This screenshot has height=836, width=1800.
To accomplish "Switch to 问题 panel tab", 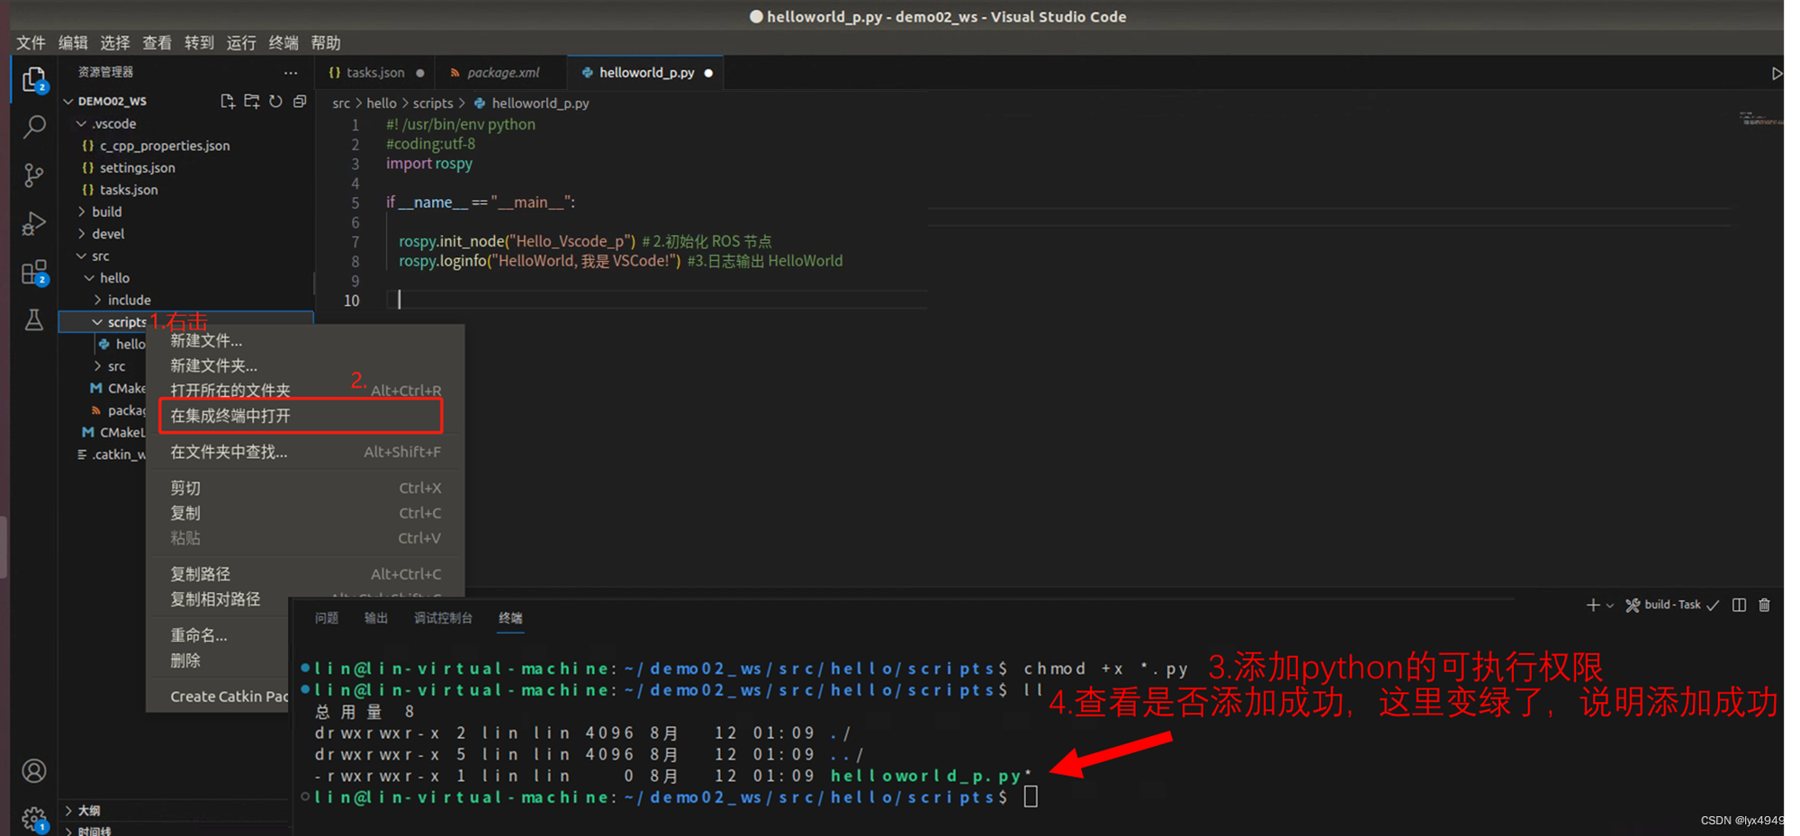I will pos(327,618).
